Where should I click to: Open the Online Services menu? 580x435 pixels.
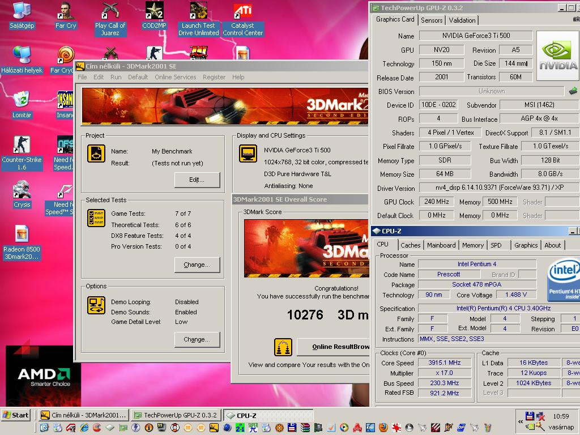pos(176,77)
